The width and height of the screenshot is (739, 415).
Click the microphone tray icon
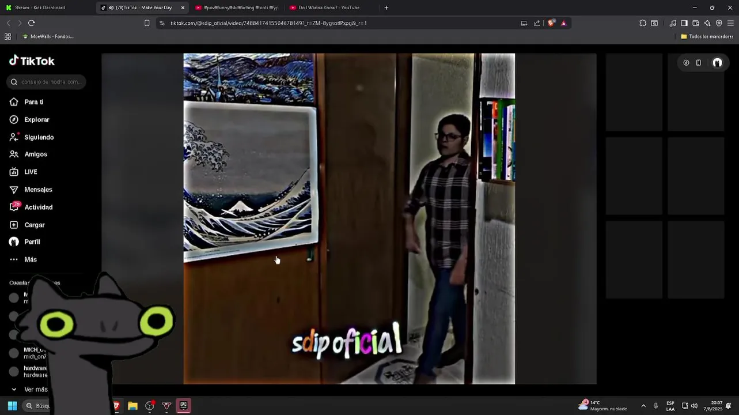point(655,406)
